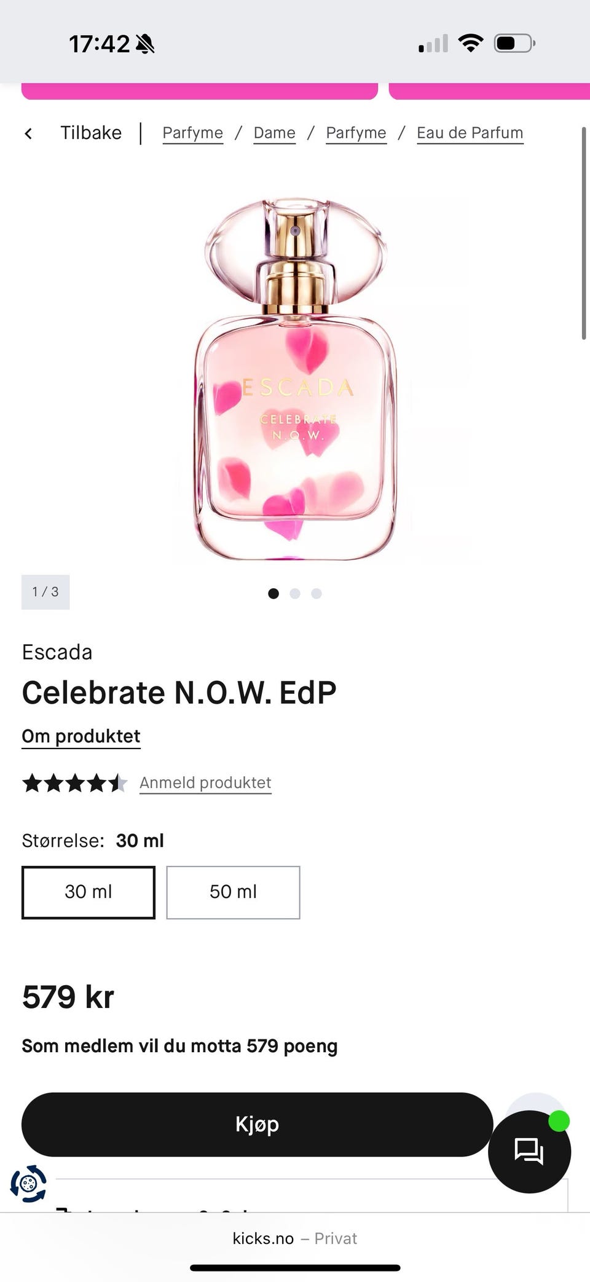Open the first Parfyme breadcrumb
Image resolution: width=590 pixels, height=1282 pixels.
pos(192,133)
